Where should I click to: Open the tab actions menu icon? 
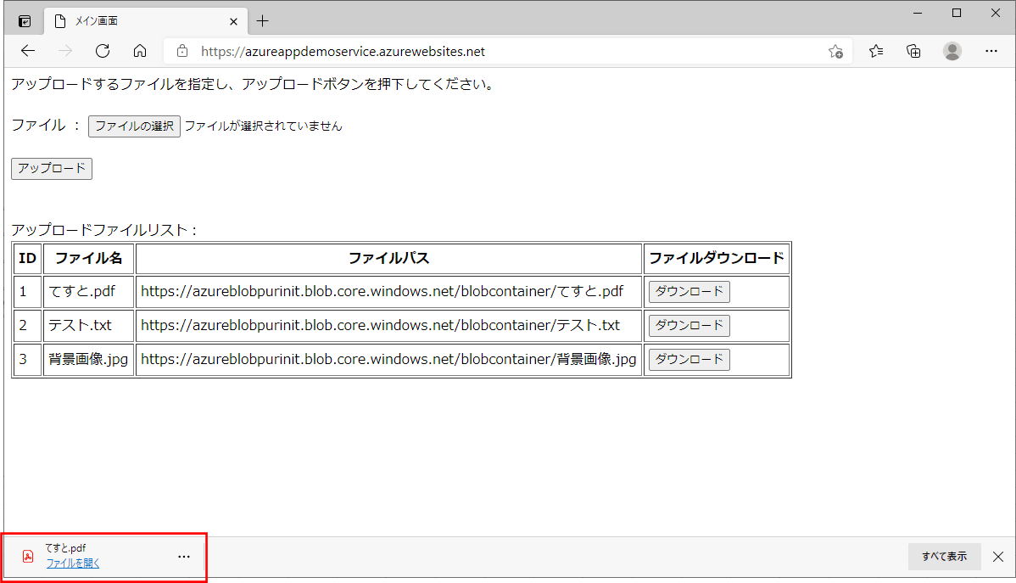coord(25,21)
